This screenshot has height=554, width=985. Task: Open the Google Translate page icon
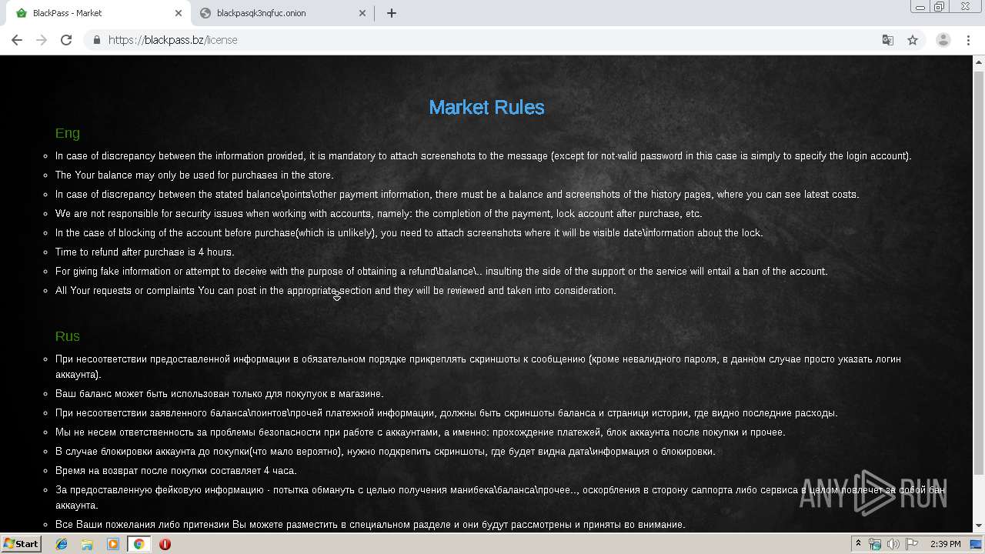(x=888, y=40)
